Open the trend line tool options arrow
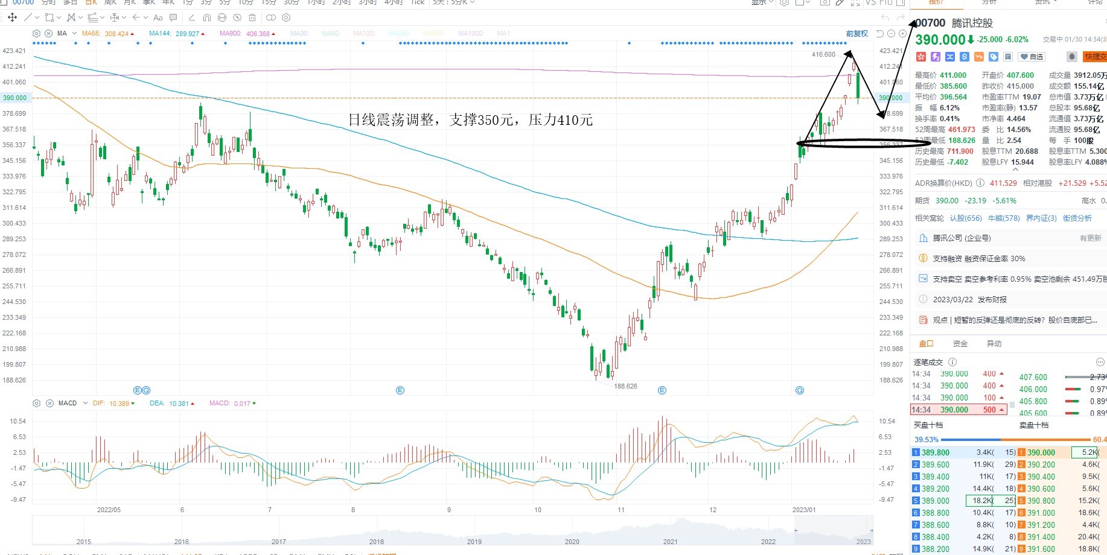Viewport: 1107px width, 555px height. [37, 17]
